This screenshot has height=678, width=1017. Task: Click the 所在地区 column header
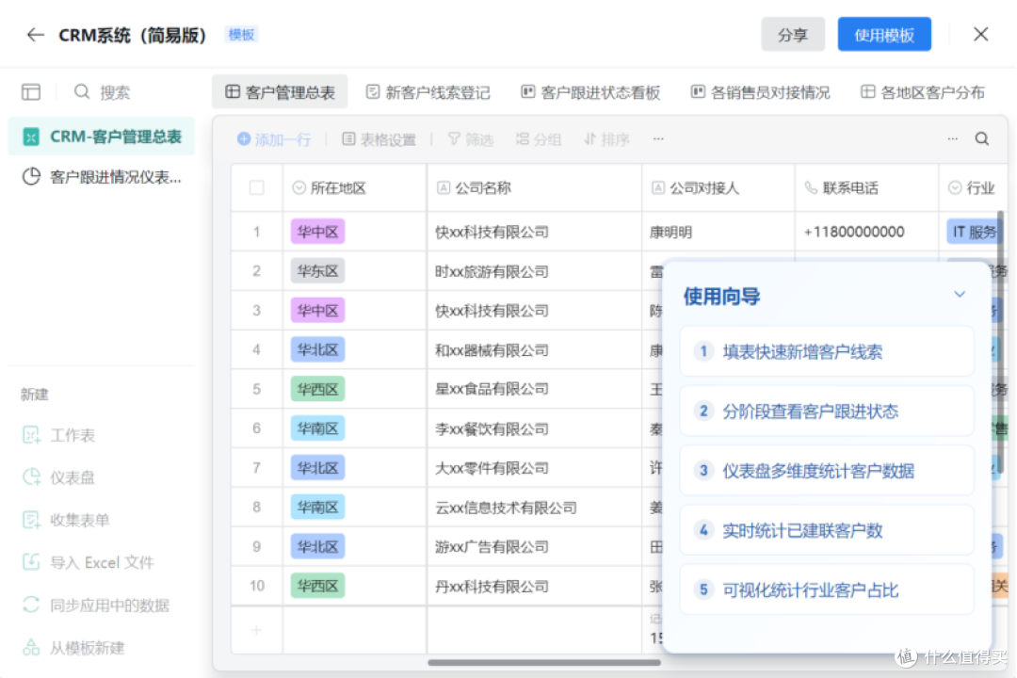point(355,188)
